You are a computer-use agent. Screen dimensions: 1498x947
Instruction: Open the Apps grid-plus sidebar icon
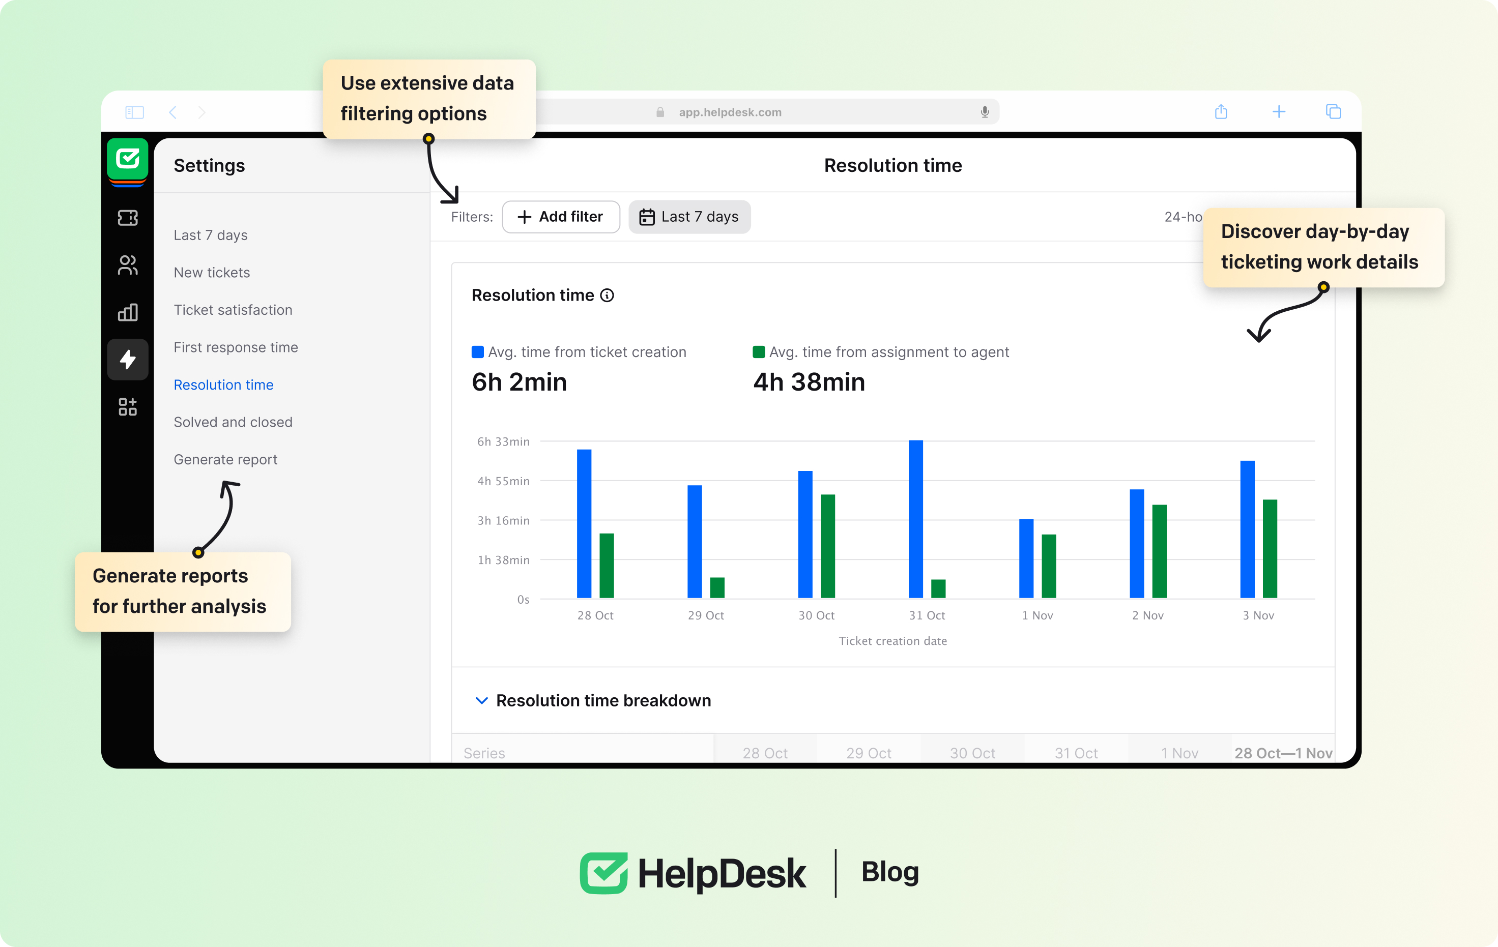[x=128, y=407]
